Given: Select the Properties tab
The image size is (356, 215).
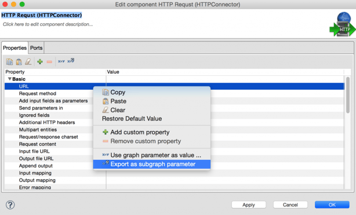Looking at the screenshot, I should coord(14,48).
